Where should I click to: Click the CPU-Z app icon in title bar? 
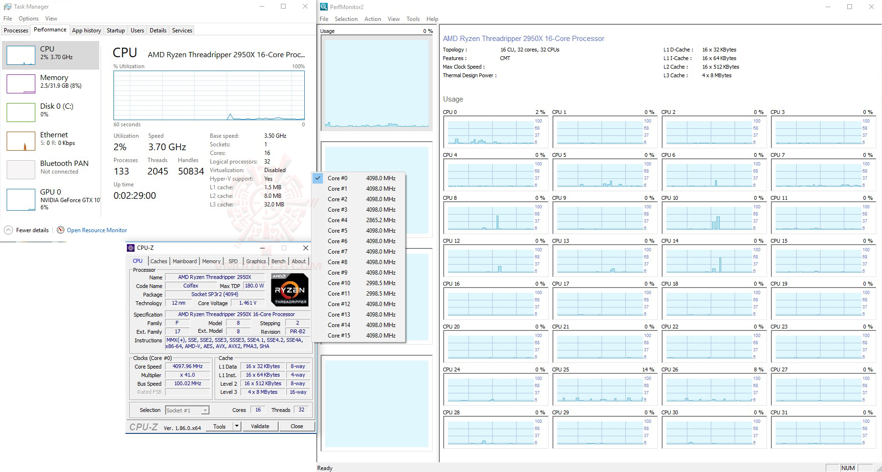(130, 248)
